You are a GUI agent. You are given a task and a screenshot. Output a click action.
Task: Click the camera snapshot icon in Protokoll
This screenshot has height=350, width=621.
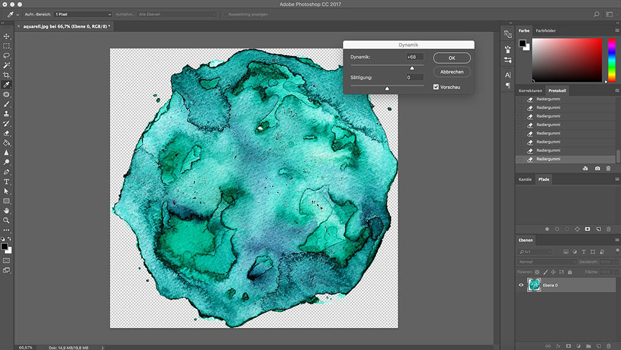click(x=597, y=168)
